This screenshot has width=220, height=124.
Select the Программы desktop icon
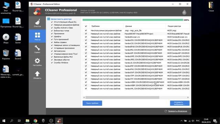6,23
